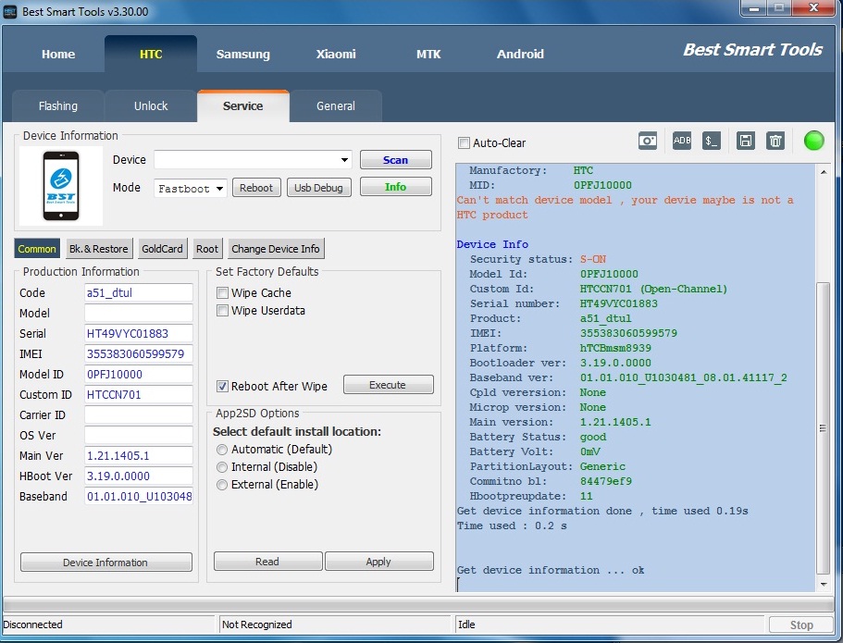This screenshot has width=843, height=643.
Task: Click the log scrollbar thumb
Action: [x=824, y=428]
